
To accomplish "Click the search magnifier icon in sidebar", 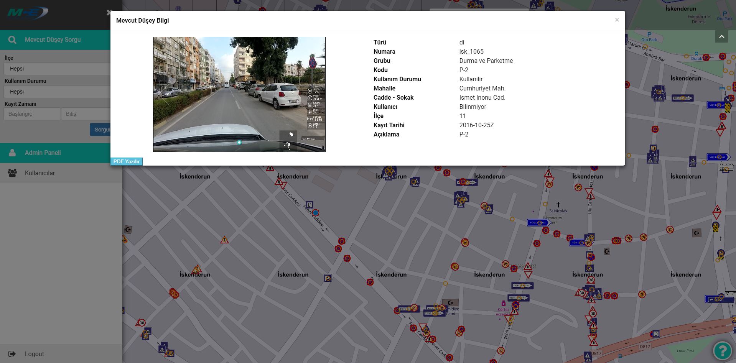I will 12,40.
